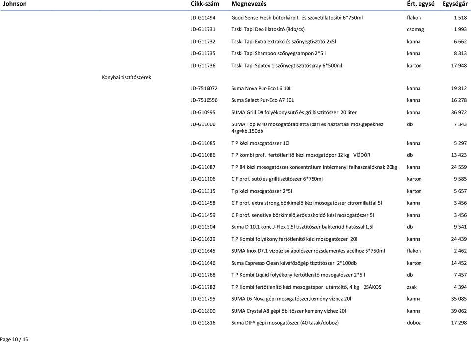The image size is (471, 343).
Task: Click price 24 559
Action: coord(459,167)
